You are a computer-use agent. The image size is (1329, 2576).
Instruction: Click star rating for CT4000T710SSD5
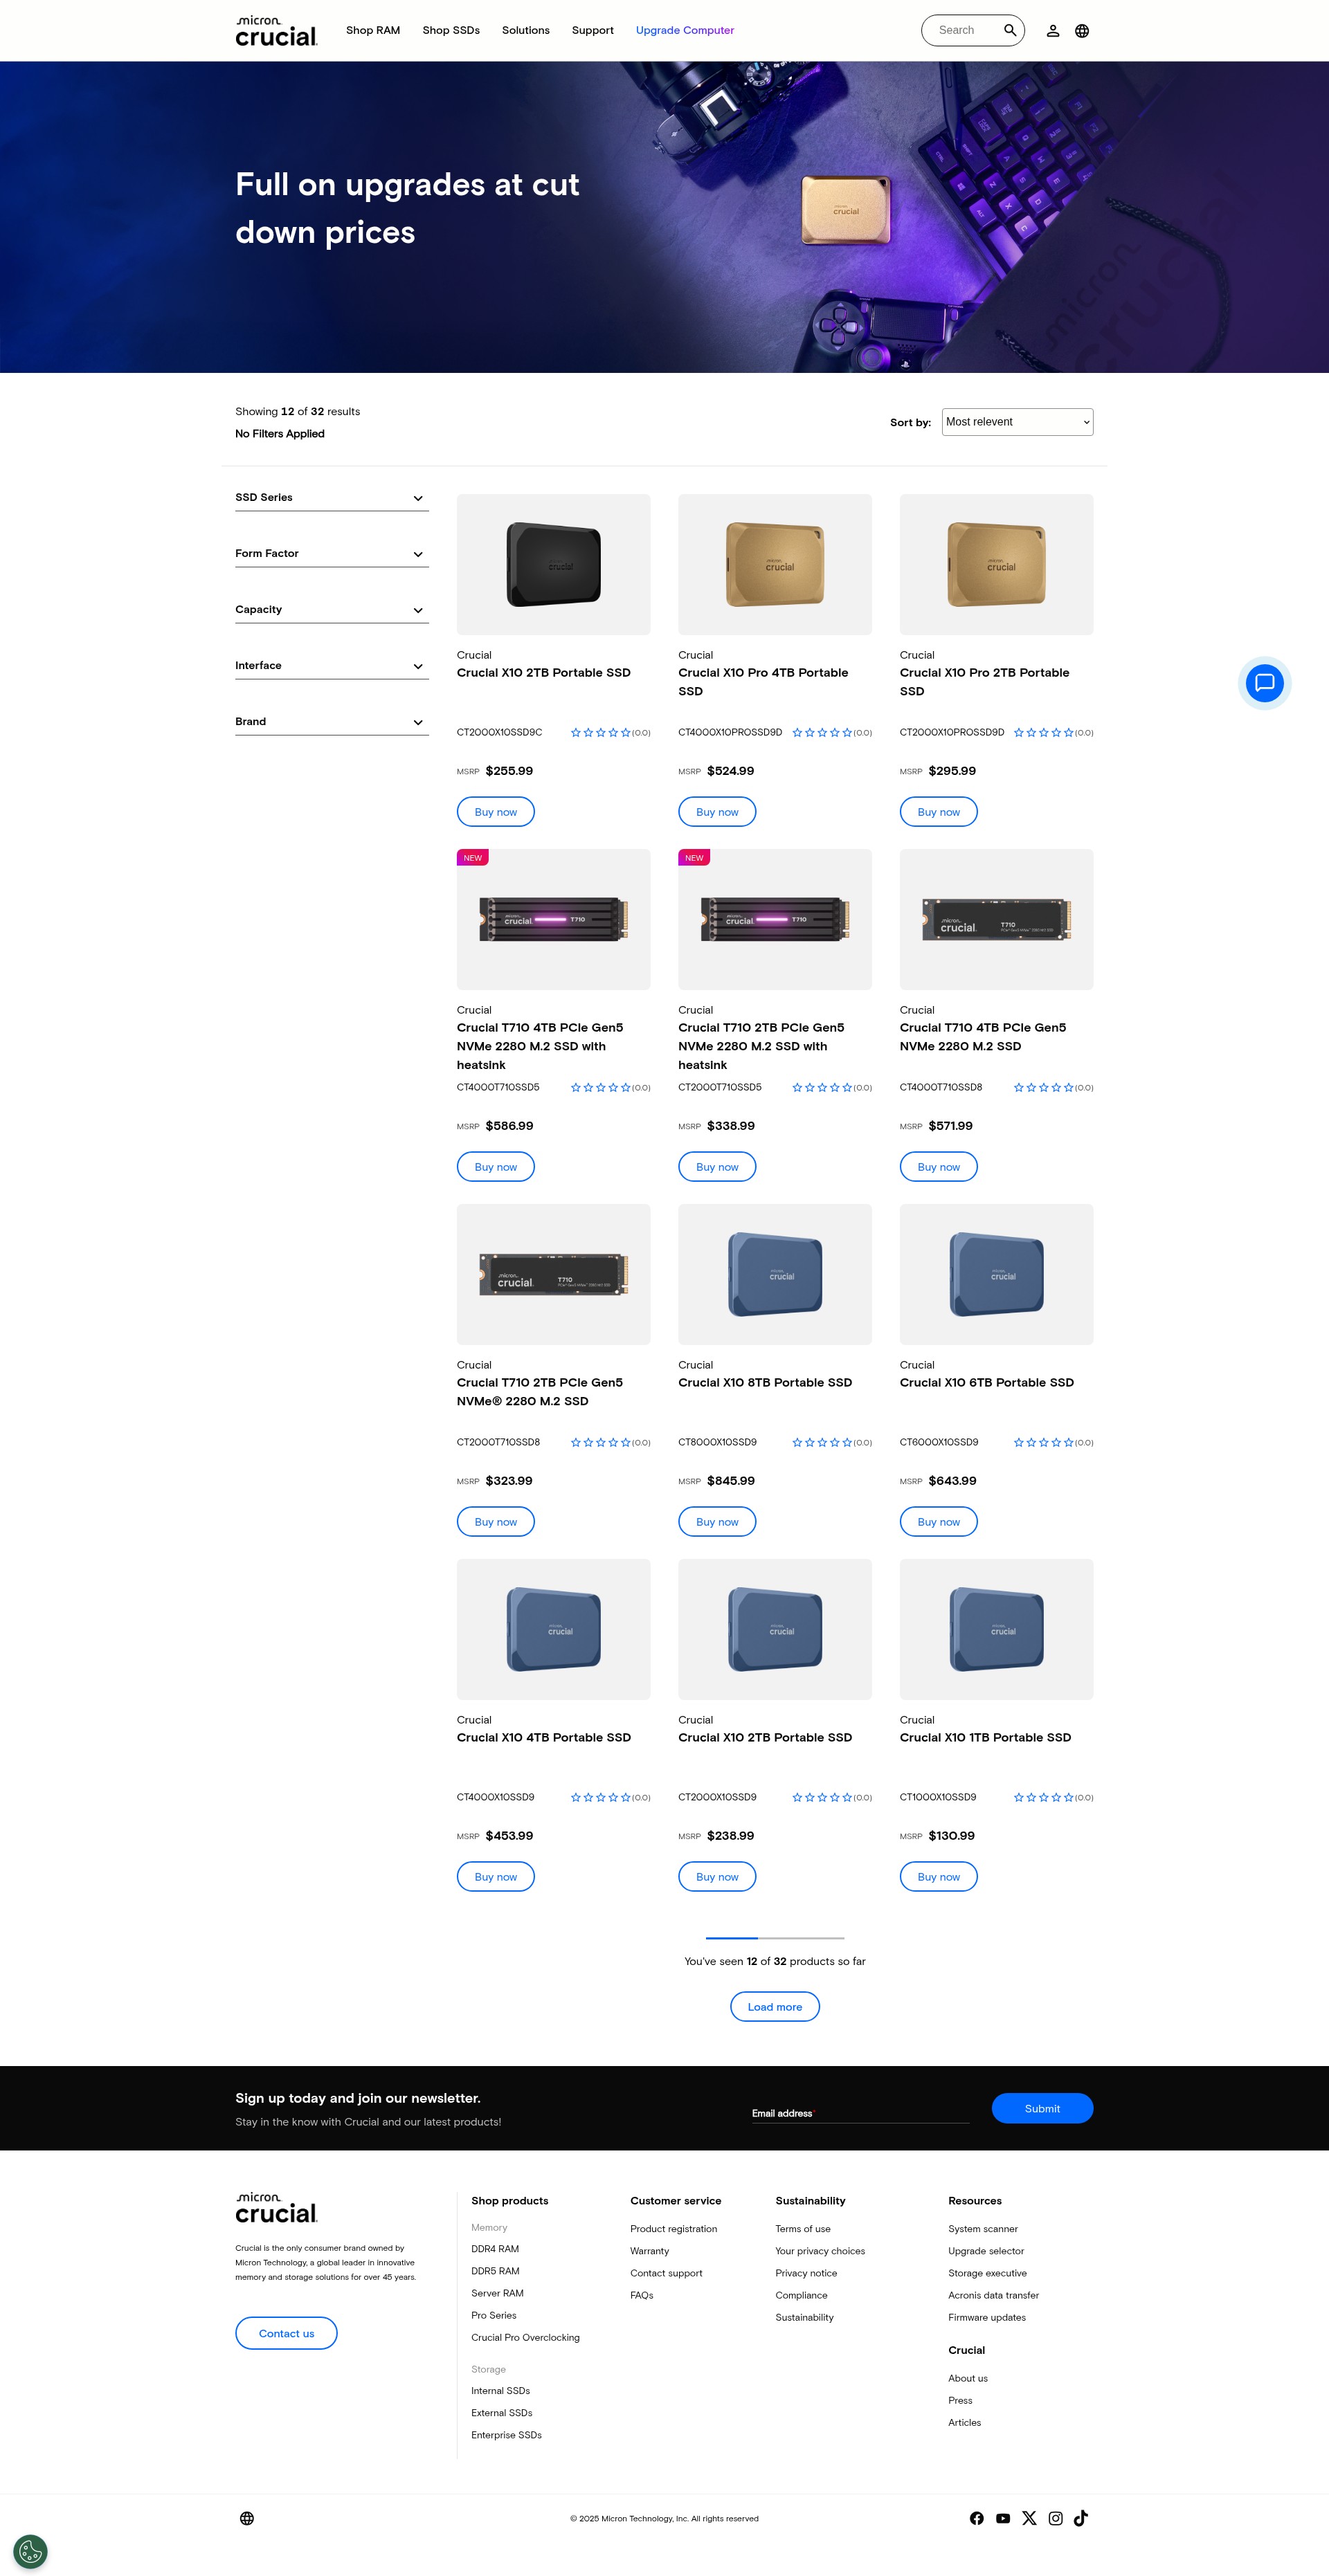pyautogui.click(x=600, y=1088)
